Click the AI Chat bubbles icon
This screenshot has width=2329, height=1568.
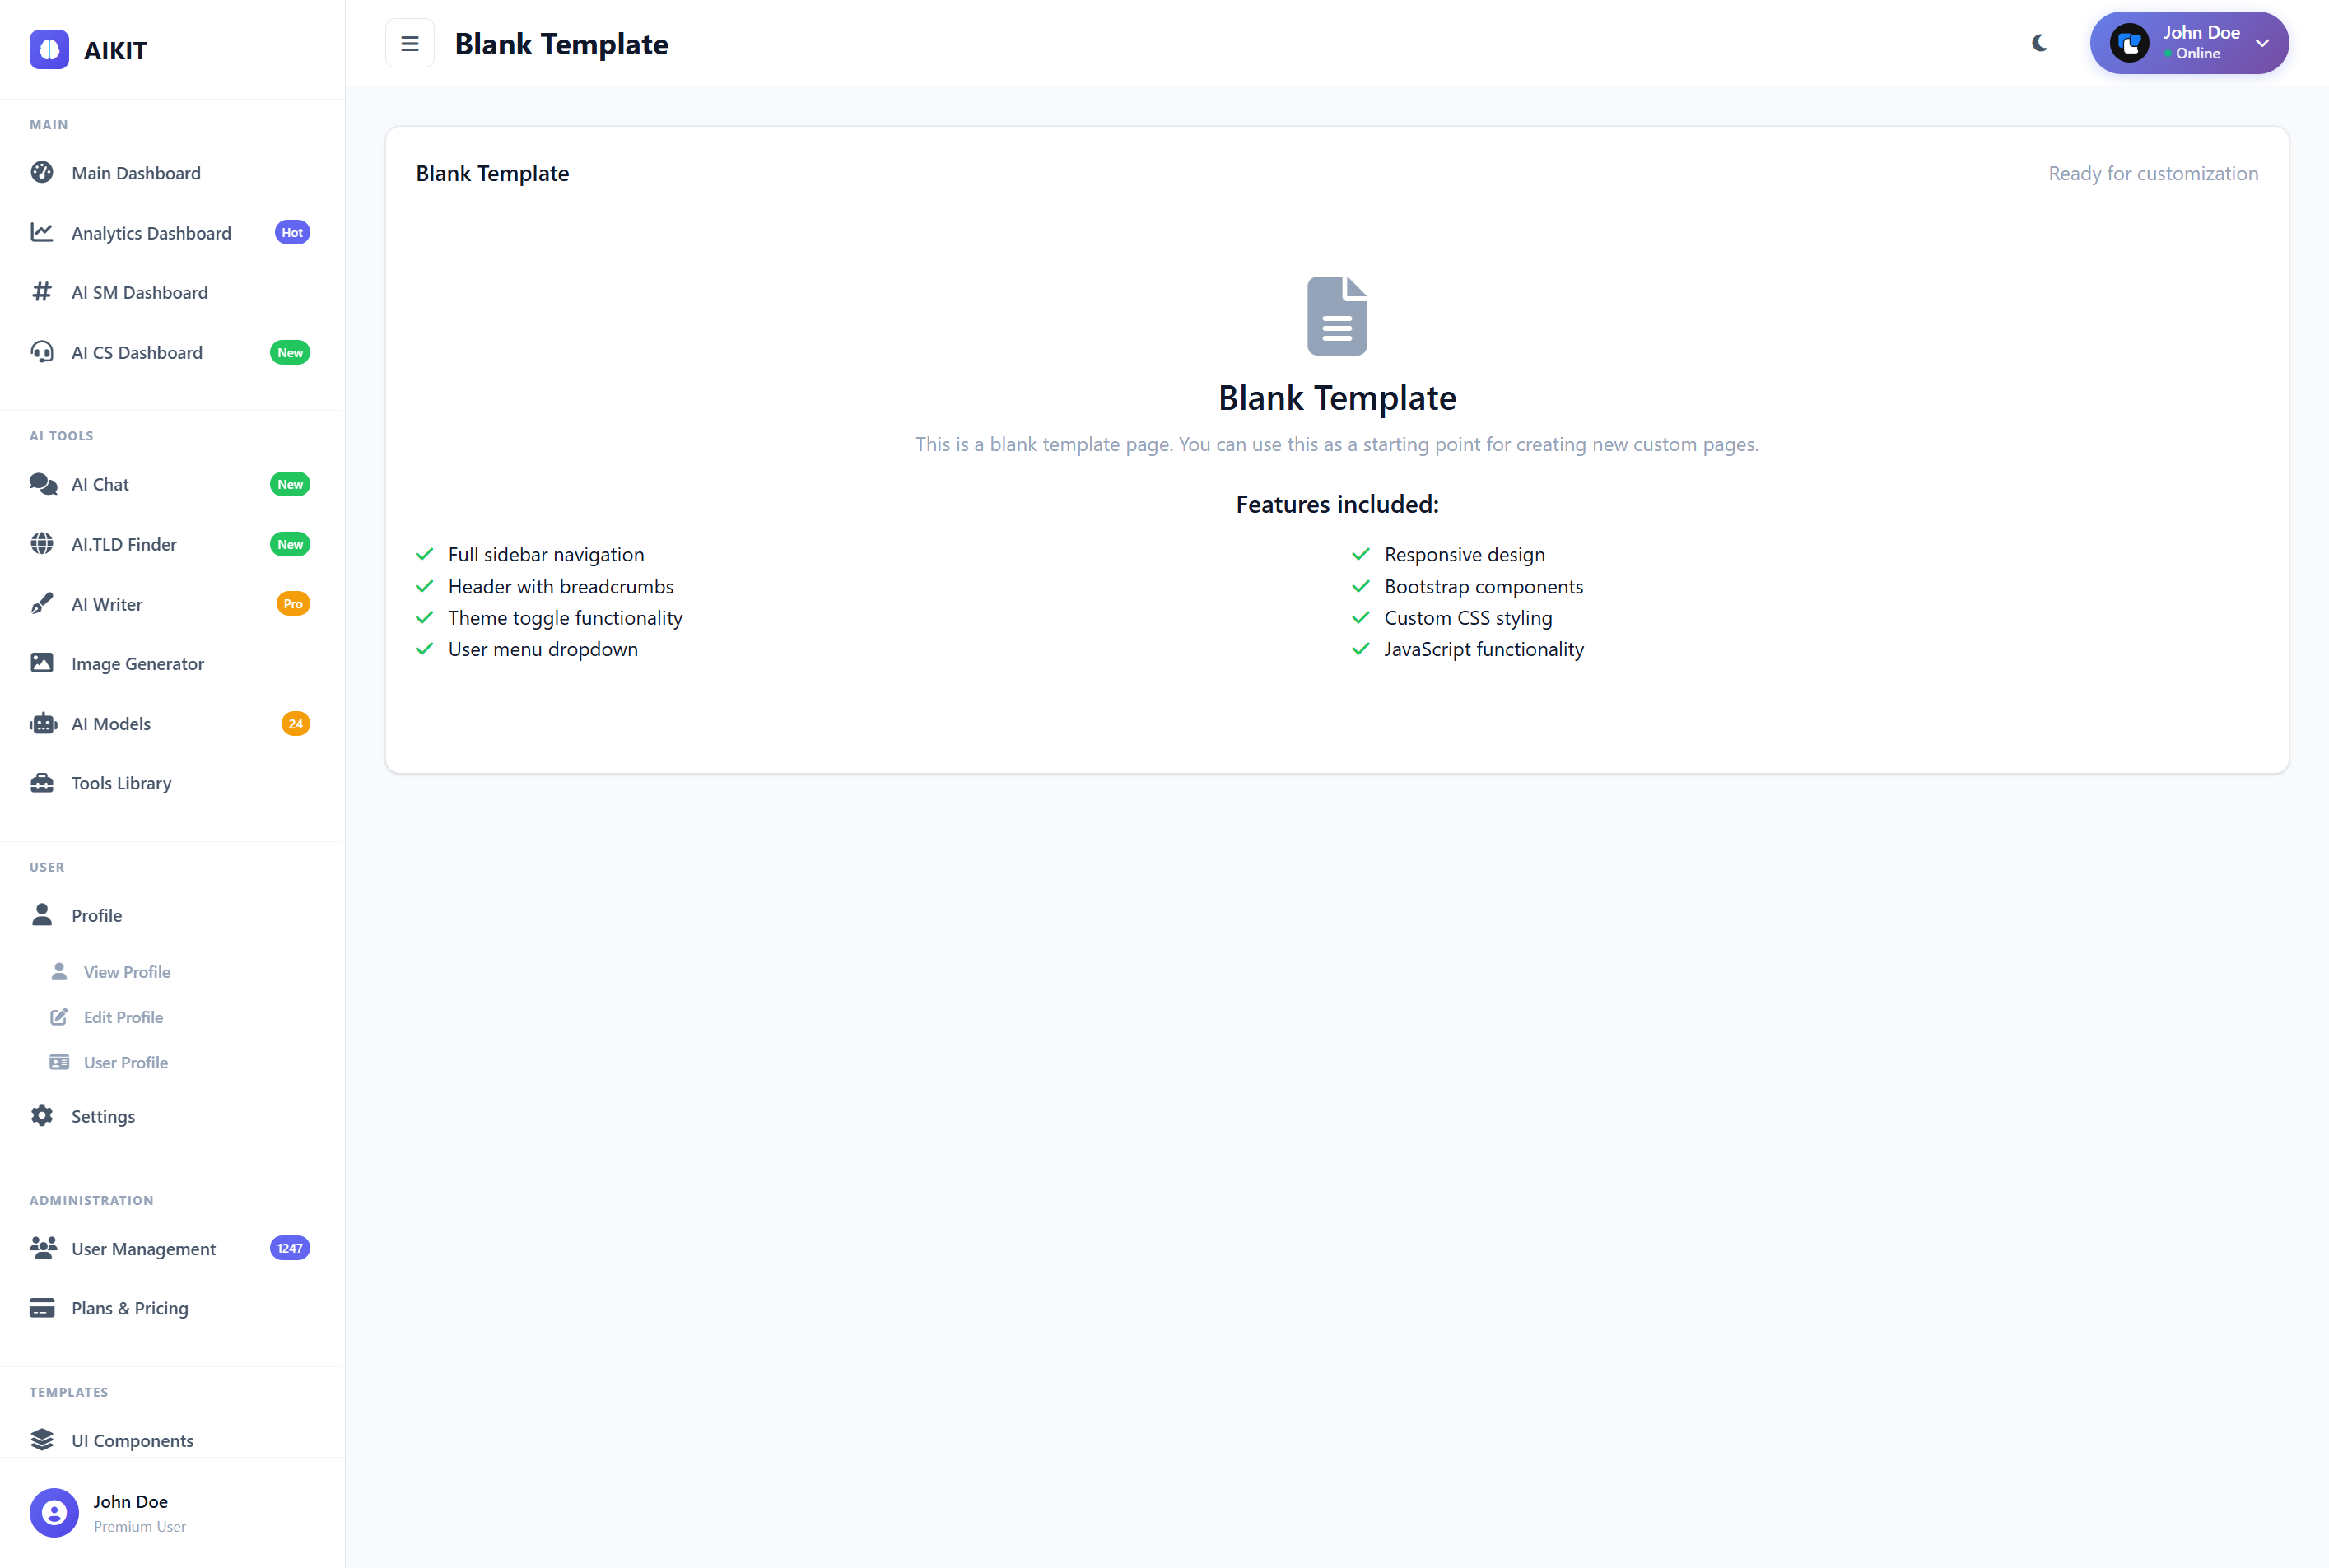(42, 484)
